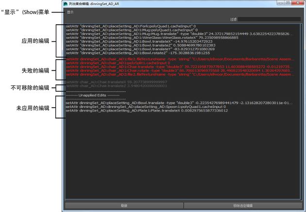Select the greyed chair_AD:Chair.translateX edit
Screen dimensions: 306x212
(117, 82)
